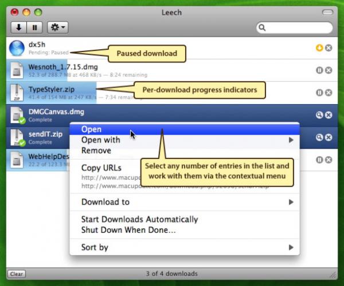Viewport: 344px width, 286px height.
Task: Pause the Wesnoth_1.7.15.dmg download
Action: point(319,70)
